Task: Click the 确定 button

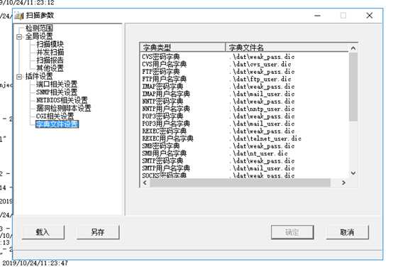Action: [292, 232]
